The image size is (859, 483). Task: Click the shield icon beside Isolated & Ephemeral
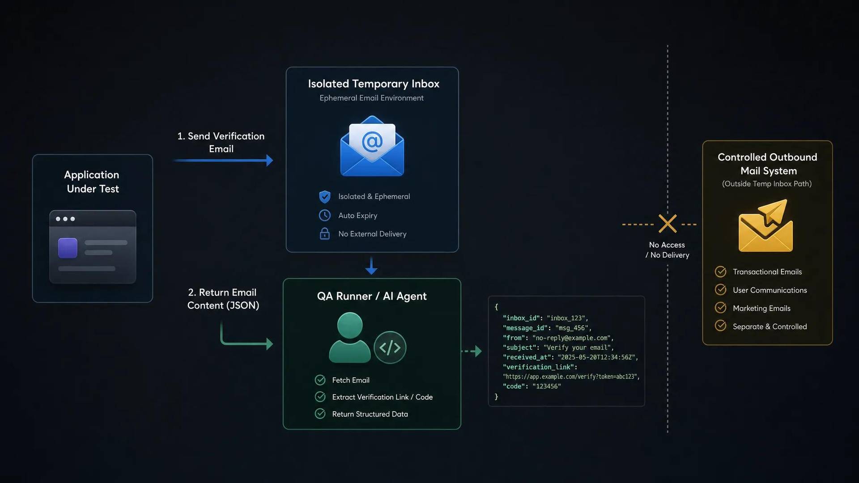[325, 196]
